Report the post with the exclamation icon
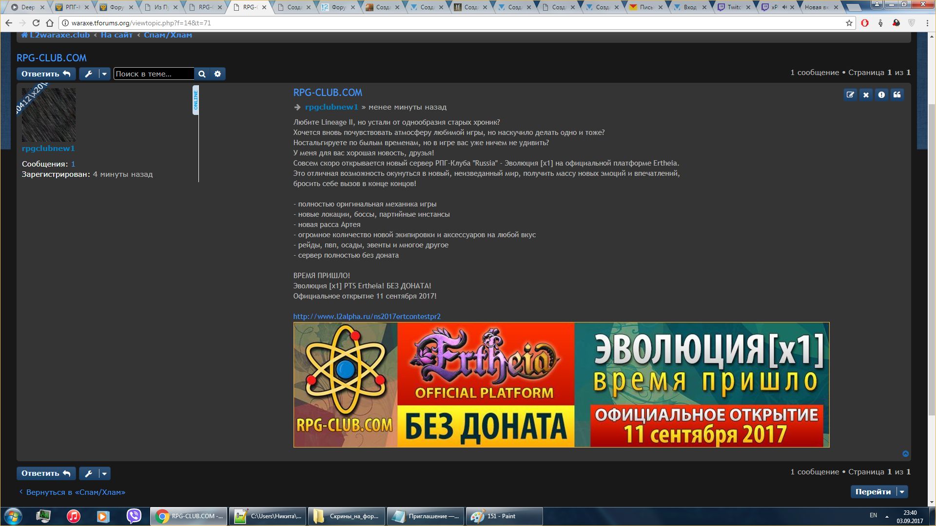 point(881,95)
